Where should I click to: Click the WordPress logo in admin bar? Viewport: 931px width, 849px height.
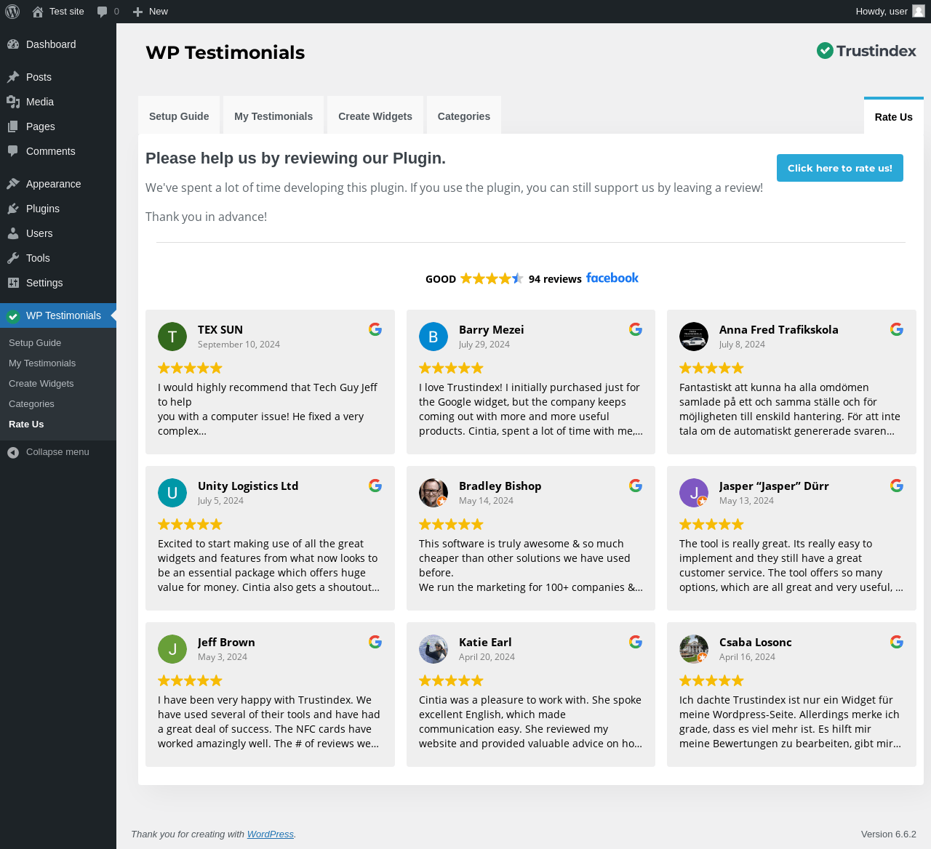pos(12,12)
